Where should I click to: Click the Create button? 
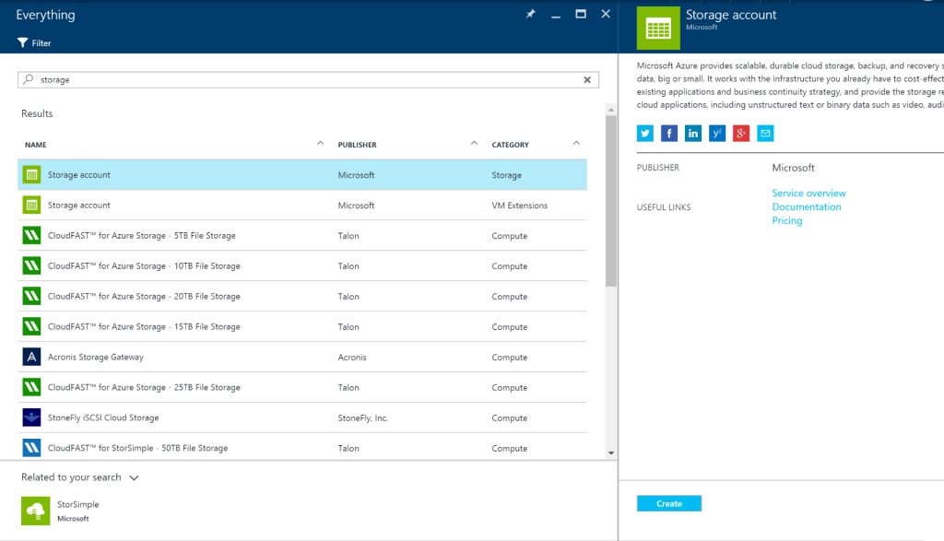[668, 502]
